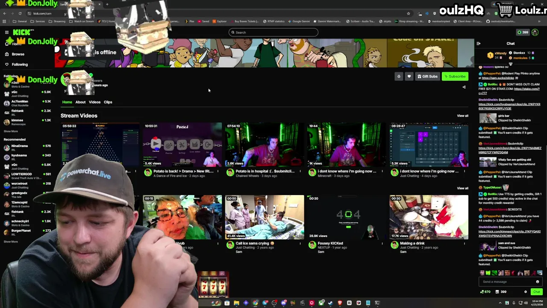Switch to the Home channel tab
The height and width of the screenshot is (308, 547).
[67, 102]
